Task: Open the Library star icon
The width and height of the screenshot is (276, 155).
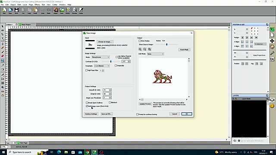Action: pyautogui.click(x=68, y=10)
